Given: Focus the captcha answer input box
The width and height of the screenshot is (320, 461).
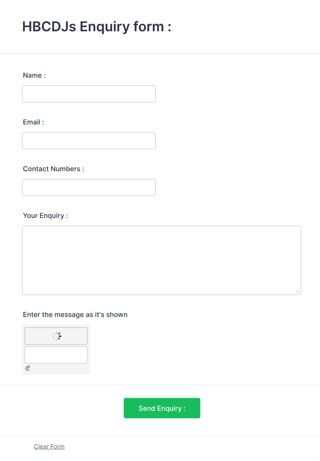Looking at the screenshot, I should 56,354.
